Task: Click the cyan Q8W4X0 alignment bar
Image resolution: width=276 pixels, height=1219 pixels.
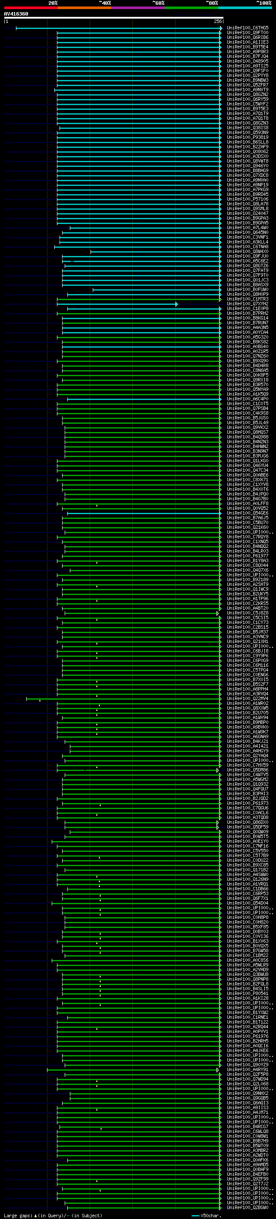Action: click(x=155, y=252)
